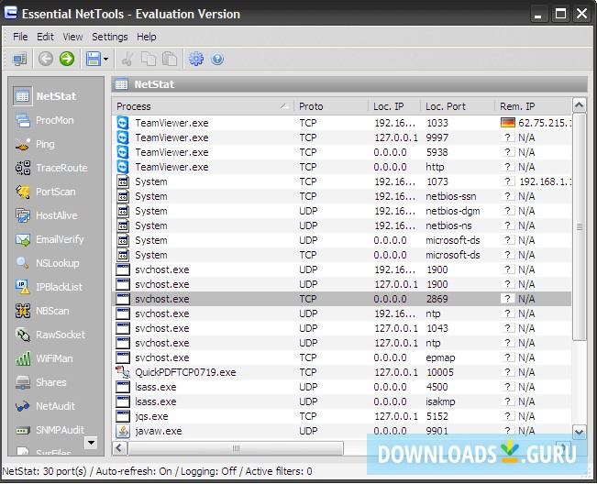Select System row with netbios-dgm port
597x484 pixels.
(342, 211)
